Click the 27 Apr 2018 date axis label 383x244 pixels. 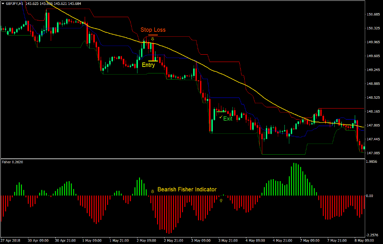click(x=11, y=240)
